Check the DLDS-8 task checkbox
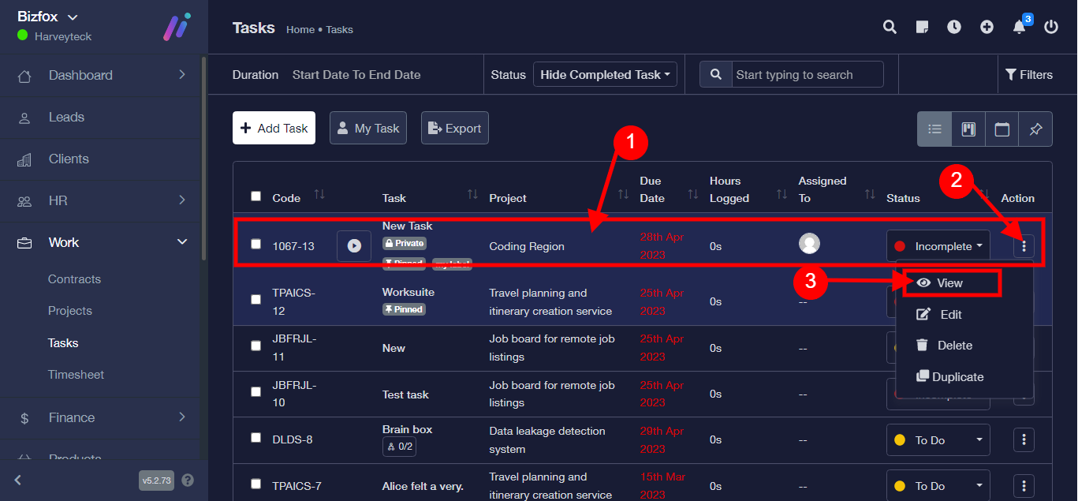The height and width of the screenshot is (501, 1078). pyautogui.click(x=256, y=438)
